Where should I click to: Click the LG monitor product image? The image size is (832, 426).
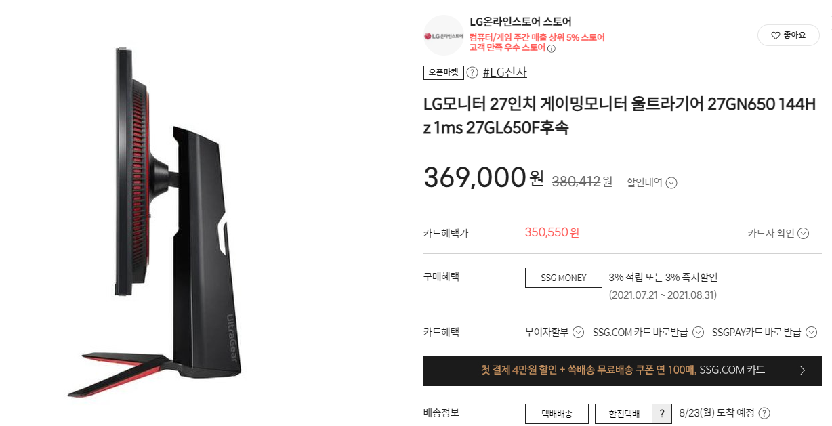click(x=154, y=222)
